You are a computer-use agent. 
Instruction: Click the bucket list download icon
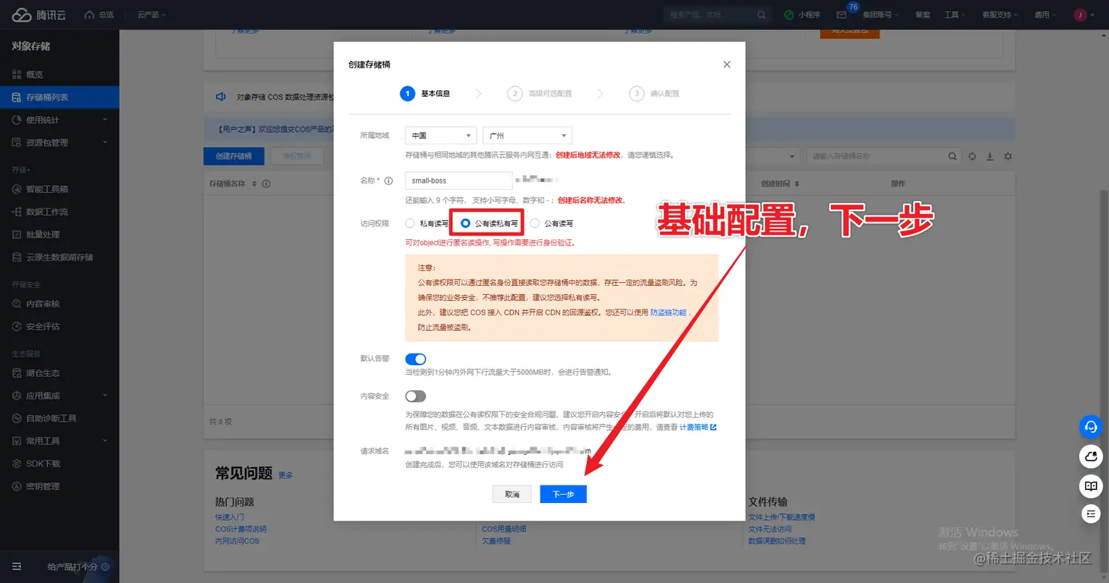coord(990,156)
